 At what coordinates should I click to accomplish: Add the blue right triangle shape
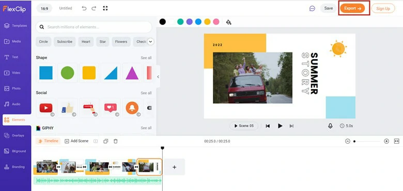click(111, 73)
